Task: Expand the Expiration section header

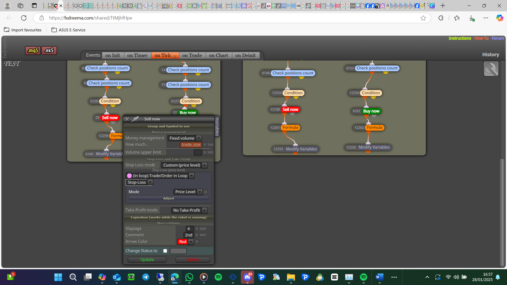Action: click(x=169, y=217)
